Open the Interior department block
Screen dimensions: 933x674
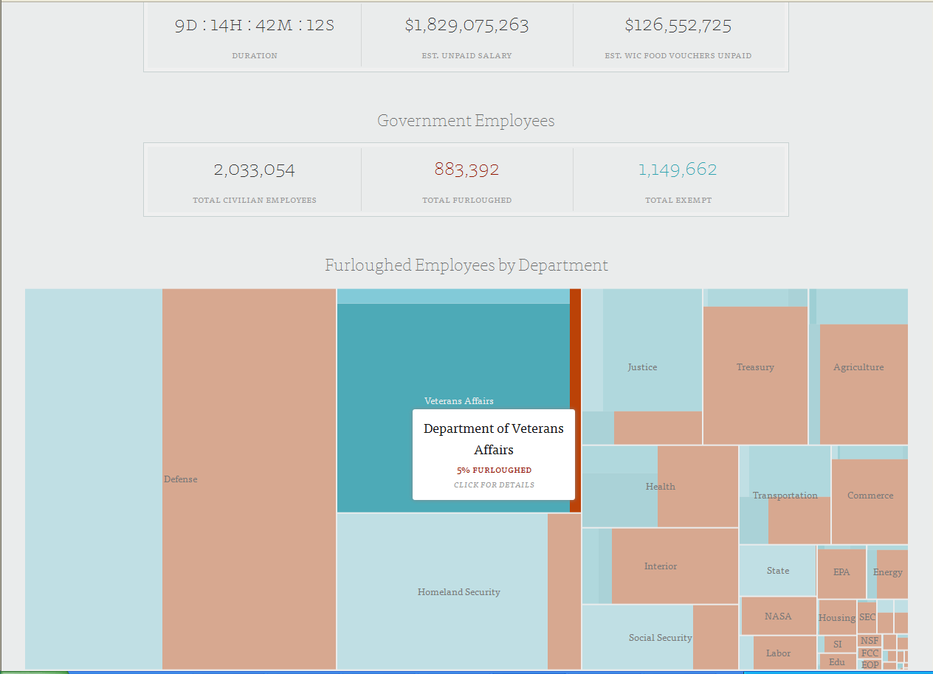tap(660, 566)
